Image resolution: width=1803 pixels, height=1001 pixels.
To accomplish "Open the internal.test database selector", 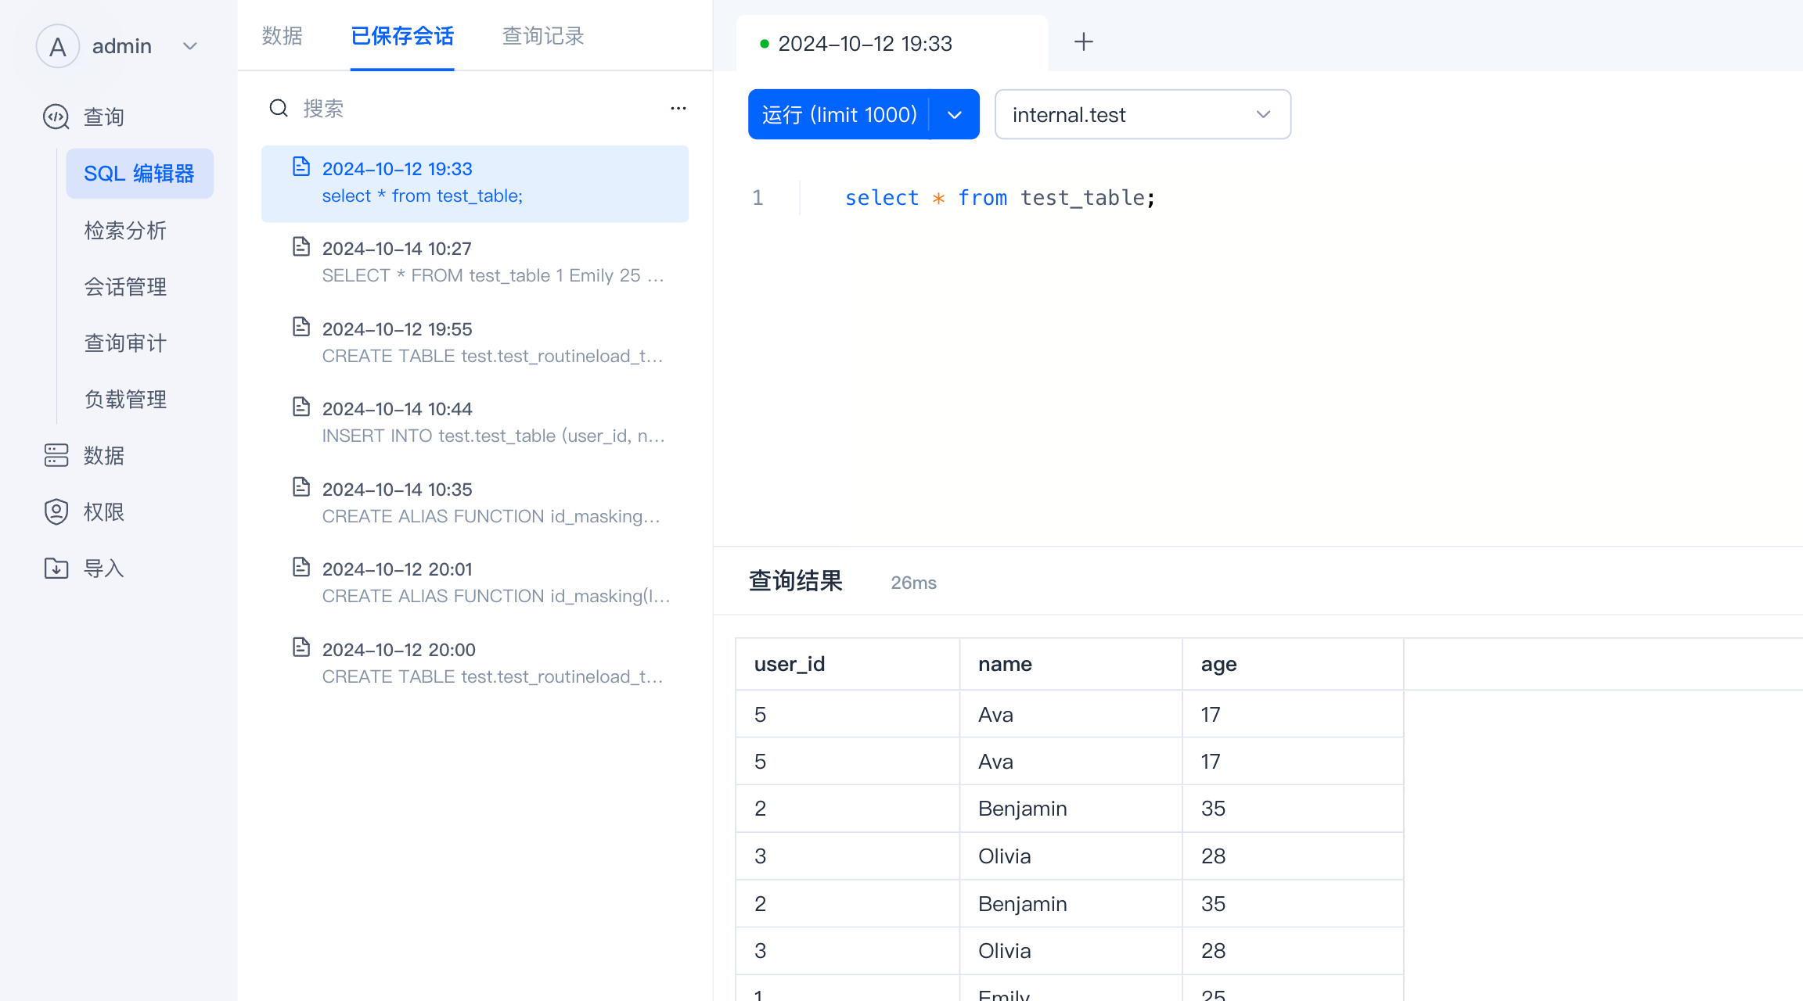I will [1142, 115].
